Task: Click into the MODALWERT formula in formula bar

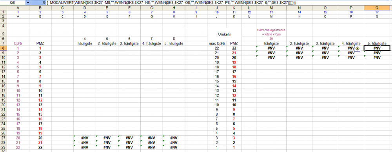Action: tap(171, 2)
